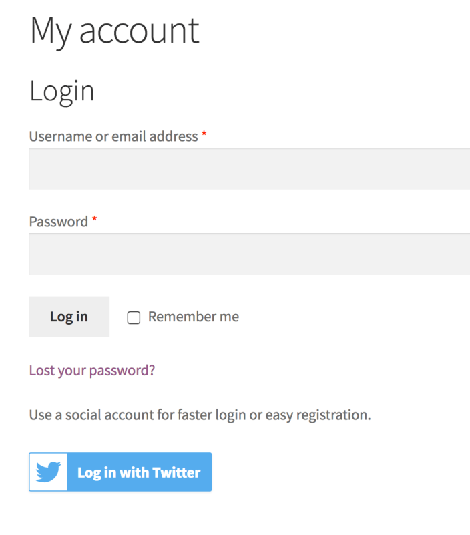Image resolution: width=470 pixels, height=535 pixels.
Task: Enable the Remember me checkbox
Action: (x=134, y=317)
